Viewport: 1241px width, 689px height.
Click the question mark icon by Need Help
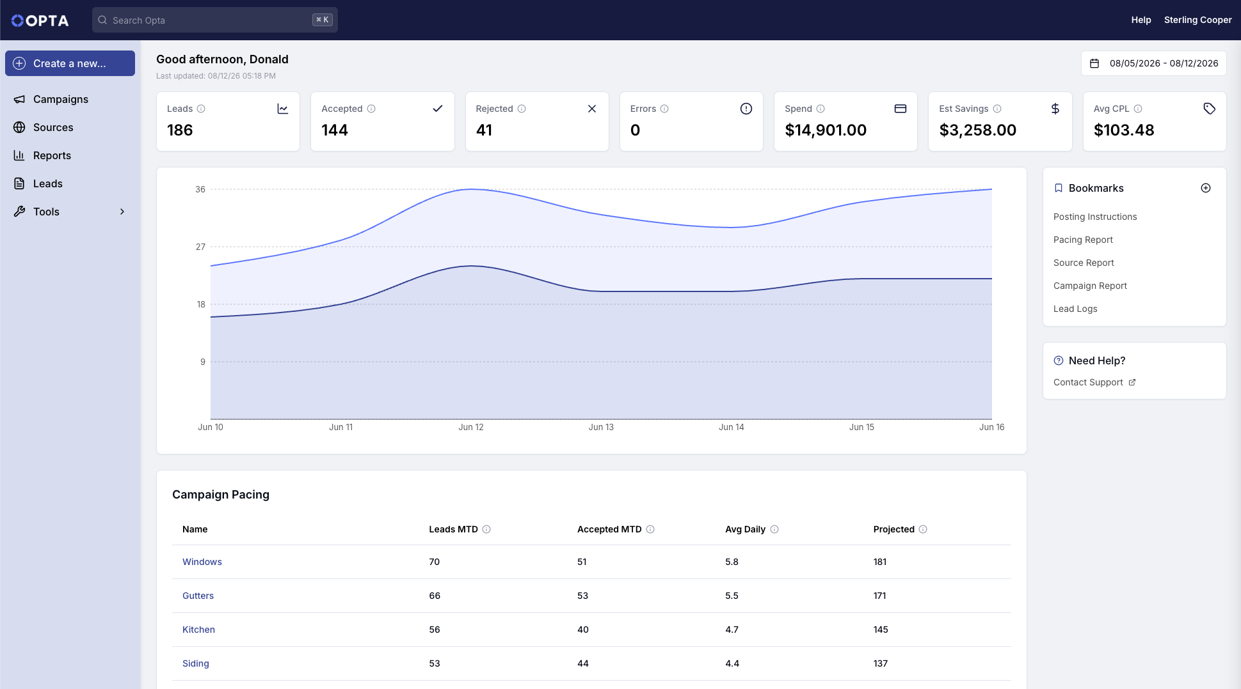[x=1059, y=360]
